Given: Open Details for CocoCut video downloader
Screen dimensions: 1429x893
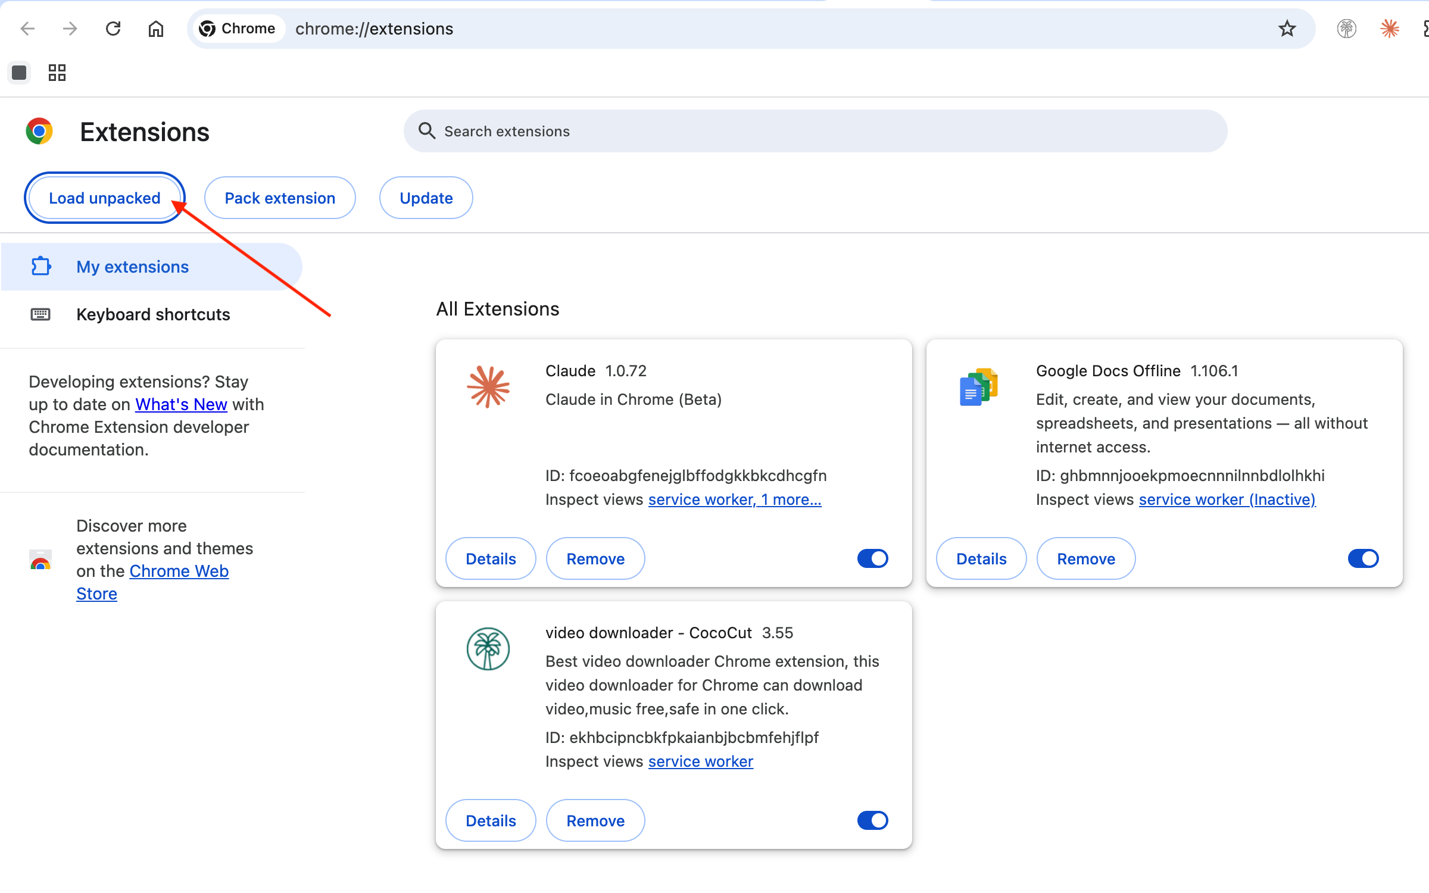Looking at the screenshot, I should 491,820.
